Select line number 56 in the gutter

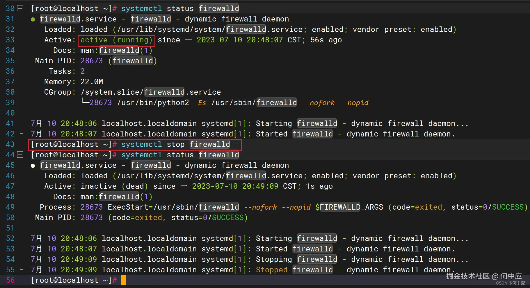click(10, 280)
